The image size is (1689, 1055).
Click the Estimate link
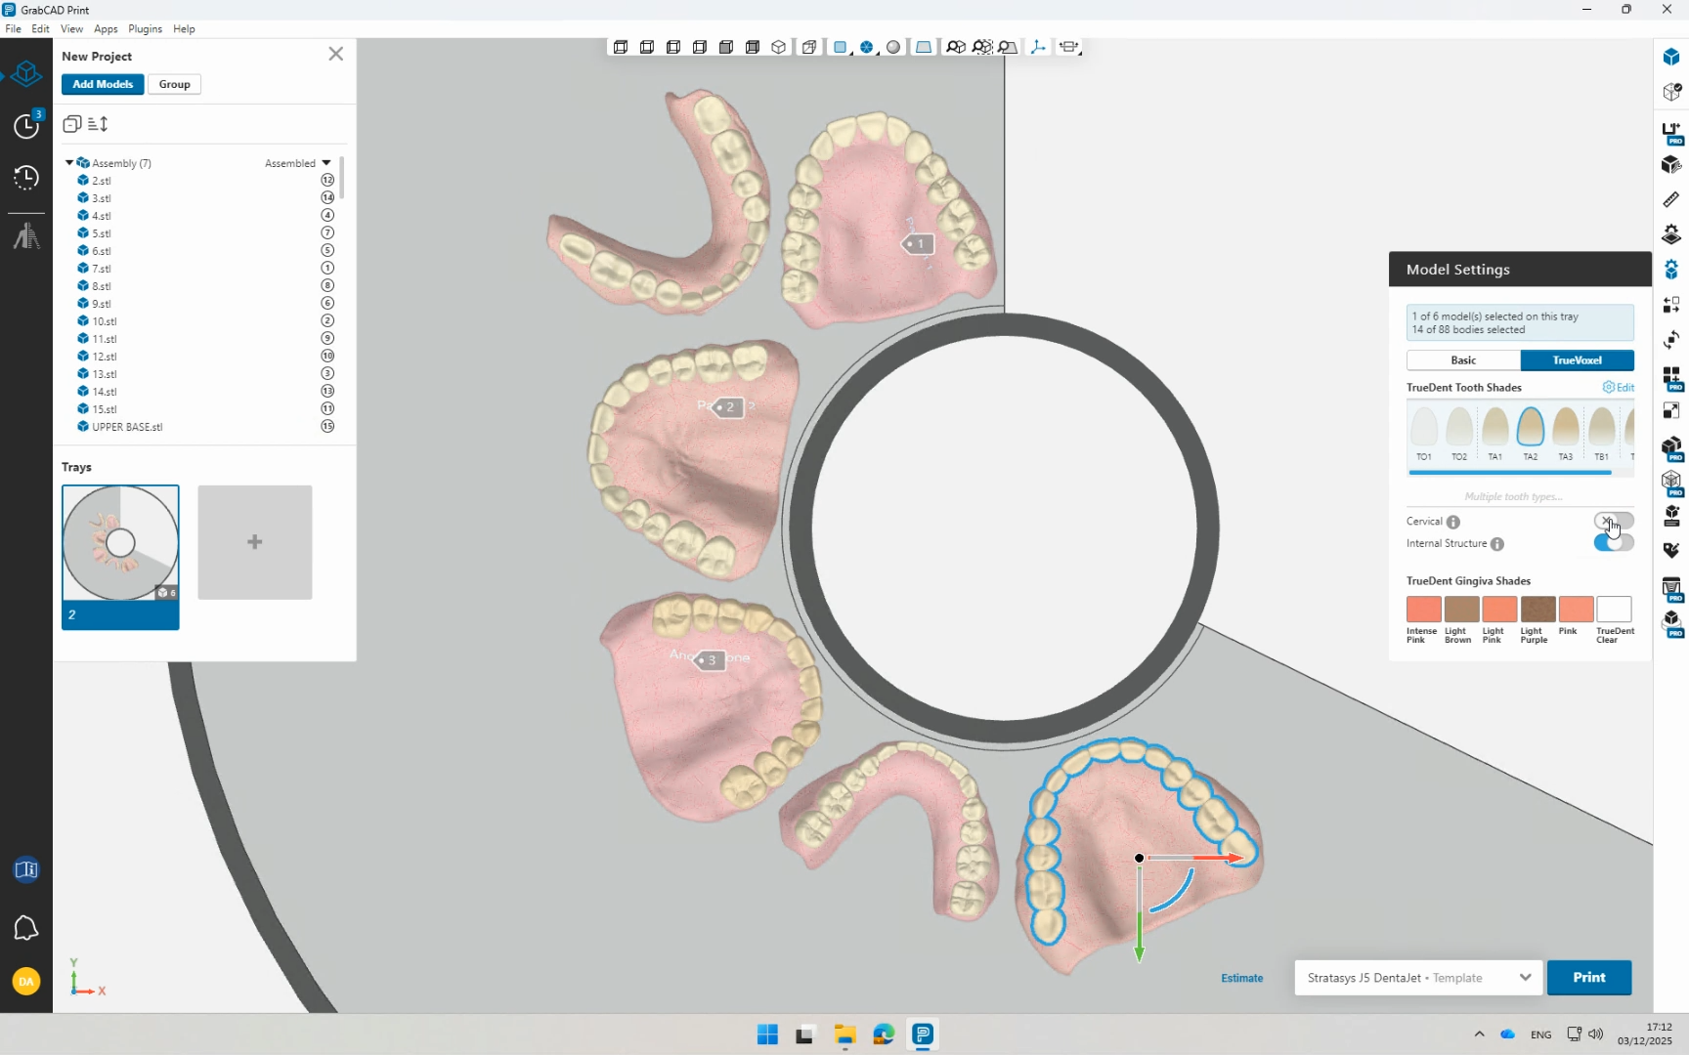coord(1241,978)
